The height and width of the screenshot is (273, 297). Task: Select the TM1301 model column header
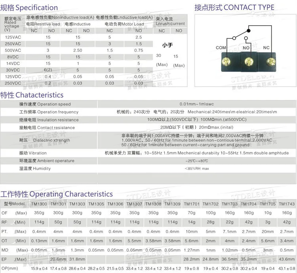coord(58,204)
